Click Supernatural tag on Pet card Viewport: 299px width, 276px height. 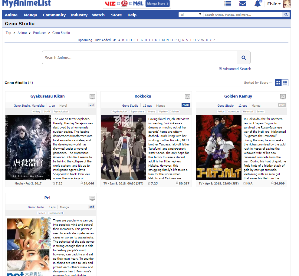tap(56, 213)
